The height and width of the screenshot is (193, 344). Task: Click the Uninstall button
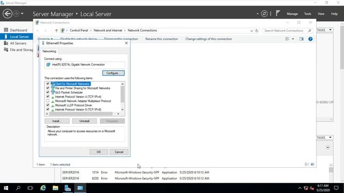pyautogui.click(x=84, y=121)
